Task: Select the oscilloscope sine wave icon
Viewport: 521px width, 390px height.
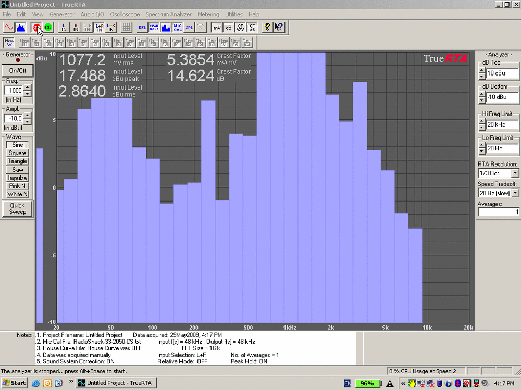Action: coord(9,28)
